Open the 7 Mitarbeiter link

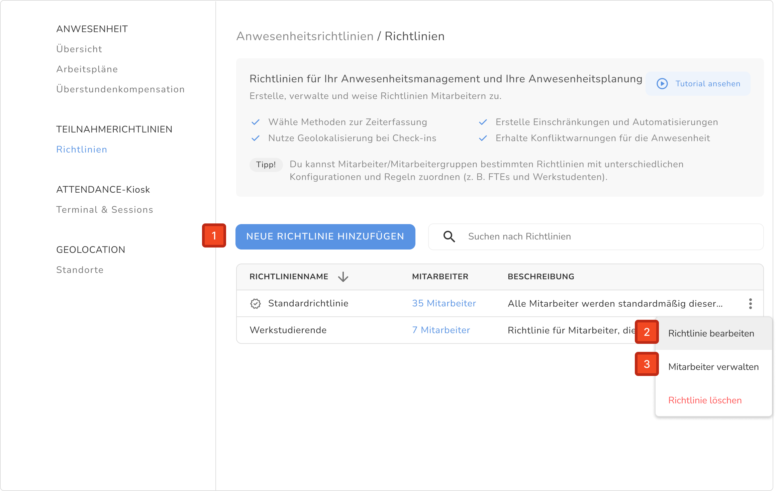point(441,330)
